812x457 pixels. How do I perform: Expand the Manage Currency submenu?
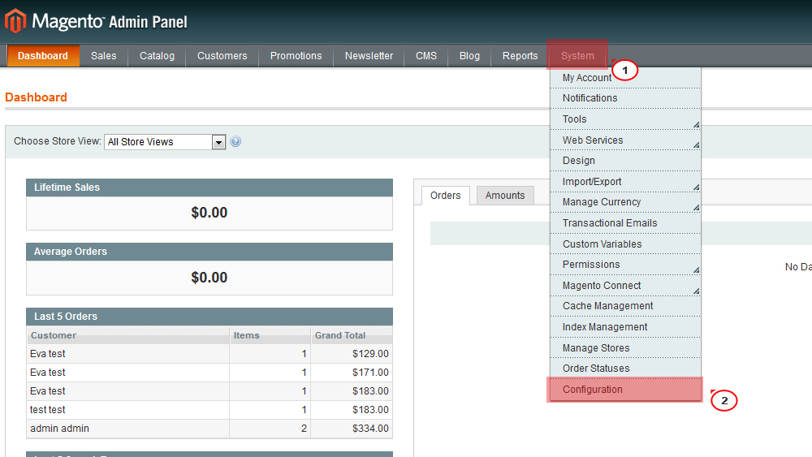click(x=697, y=208)
